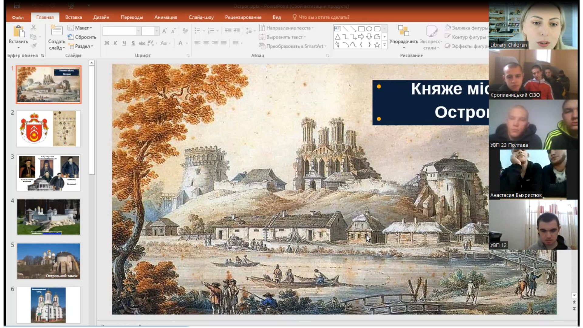The image size is (583, 328).
Task: Open the Section (Раздел) dropdown
Action: coord(80,46)
